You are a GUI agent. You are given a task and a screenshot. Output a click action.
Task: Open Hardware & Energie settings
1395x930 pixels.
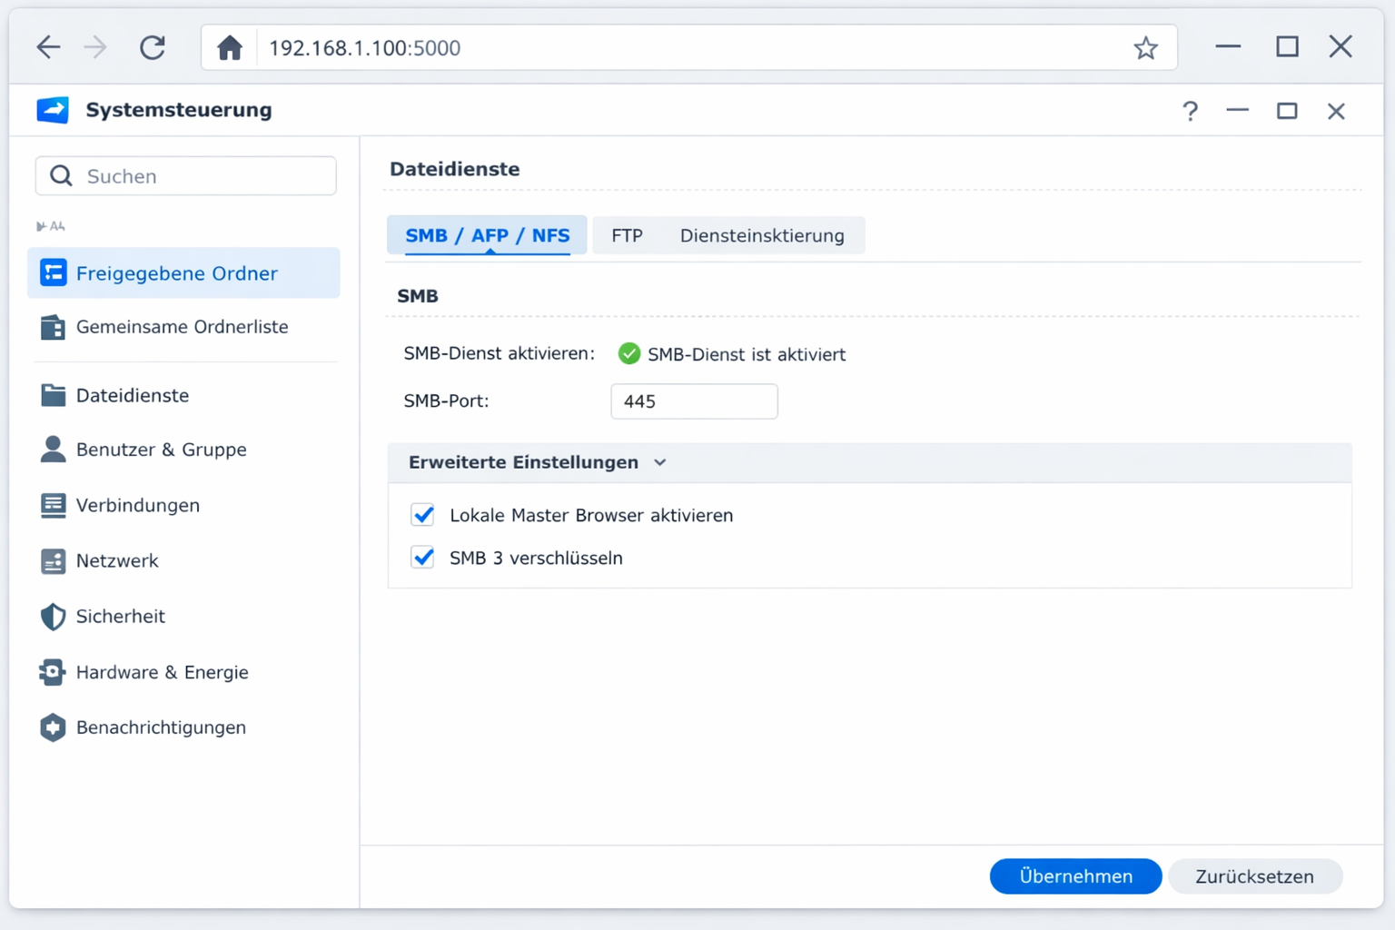click(x=162, y=672)
